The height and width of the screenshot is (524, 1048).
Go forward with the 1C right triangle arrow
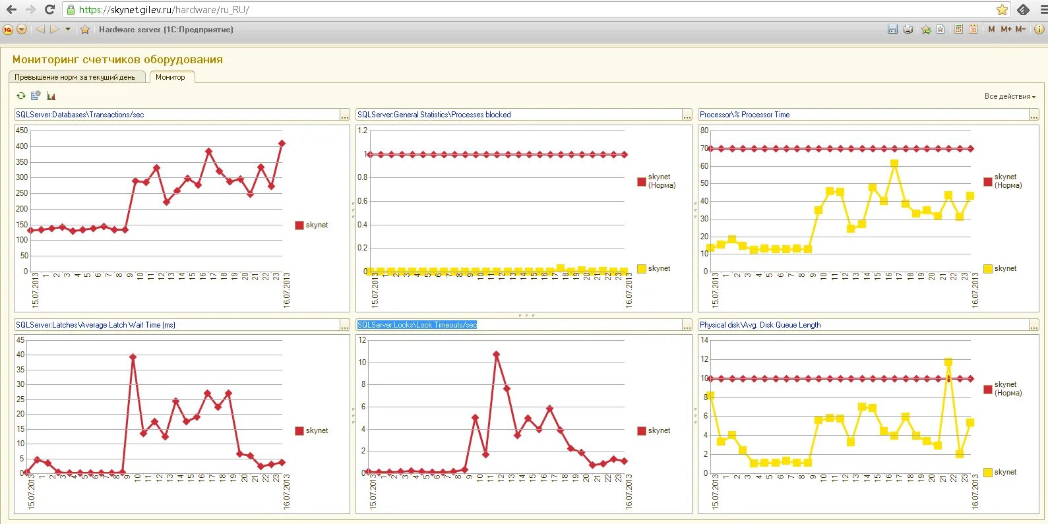[55, 30]
